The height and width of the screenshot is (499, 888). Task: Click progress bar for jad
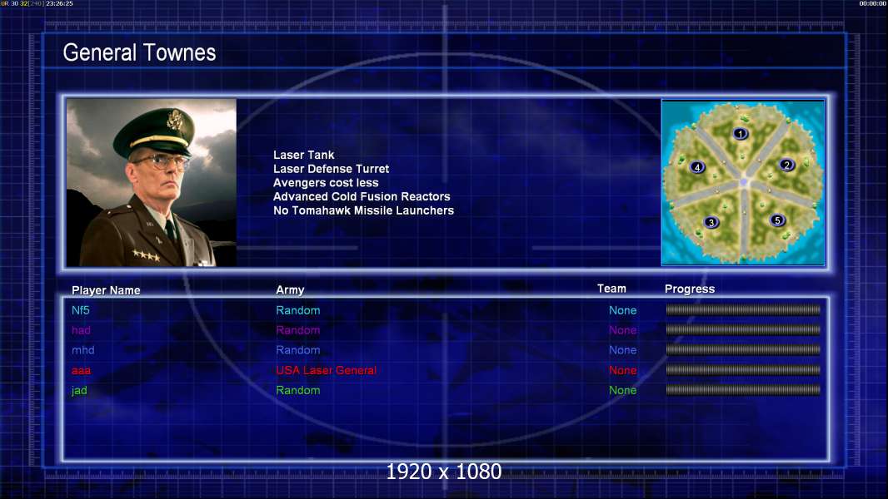point(743,390)
